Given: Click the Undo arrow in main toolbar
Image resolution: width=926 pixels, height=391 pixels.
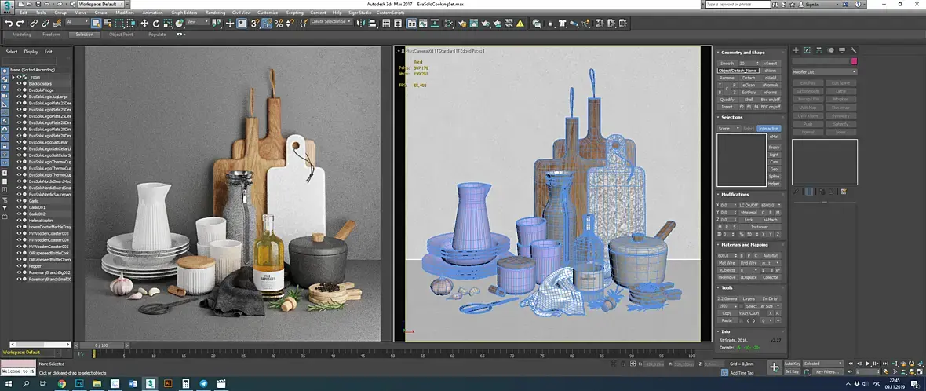Looking at the screenshot, I should (x=9, y=24).
